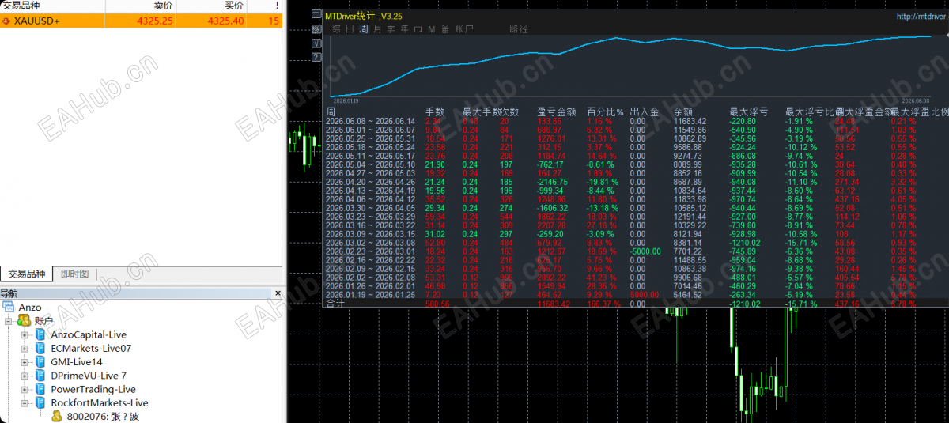
Task: Switch to the 交易品种 tab
Action: click(x=27, y=274)
